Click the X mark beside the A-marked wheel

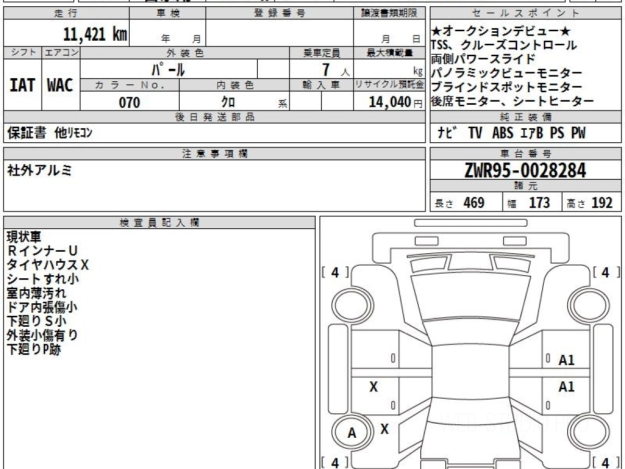(x=384, y=429)
